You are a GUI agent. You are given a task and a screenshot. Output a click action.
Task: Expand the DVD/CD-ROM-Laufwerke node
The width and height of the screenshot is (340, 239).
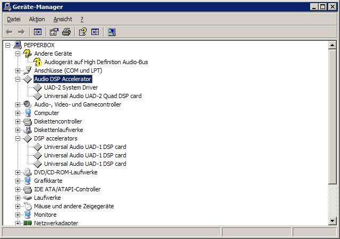(18, 172)
